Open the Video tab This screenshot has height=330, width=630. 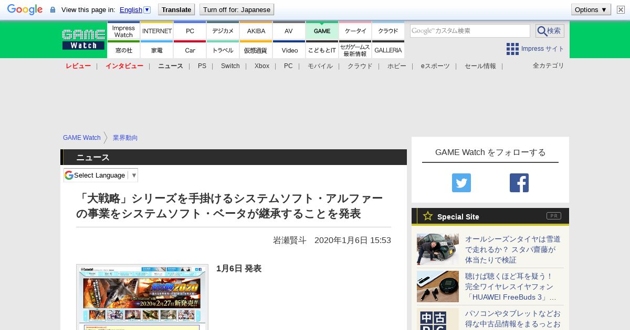(x=289, y=50)
